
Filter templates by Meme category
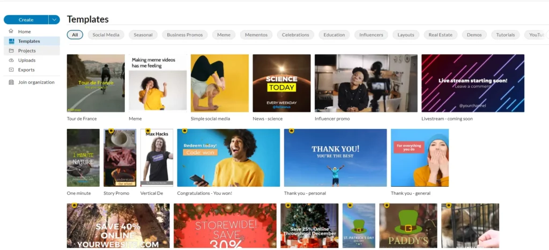(224, 35)
